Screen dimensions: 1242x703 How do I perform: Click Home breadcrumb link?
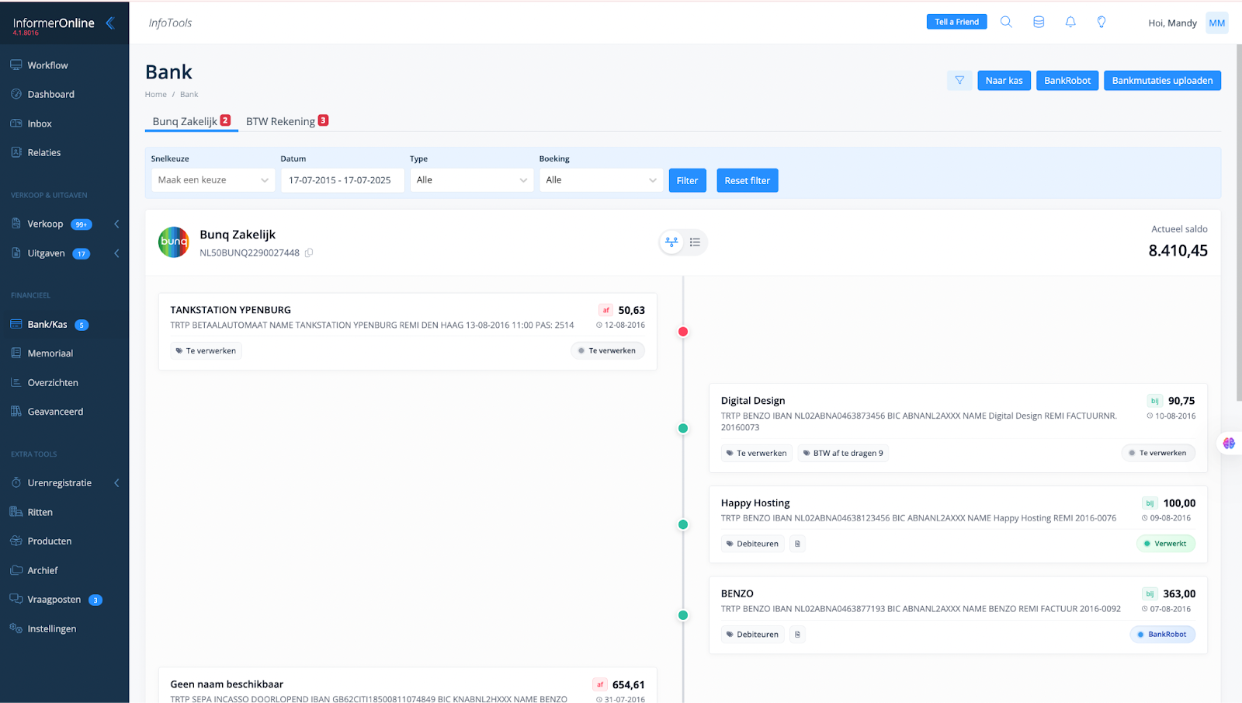(155, 95)
